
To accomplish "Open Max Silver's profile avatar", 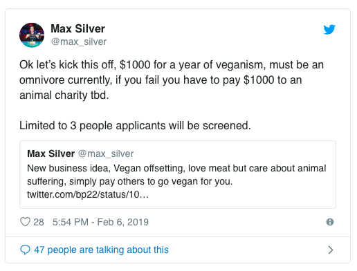I will (32, 35).
